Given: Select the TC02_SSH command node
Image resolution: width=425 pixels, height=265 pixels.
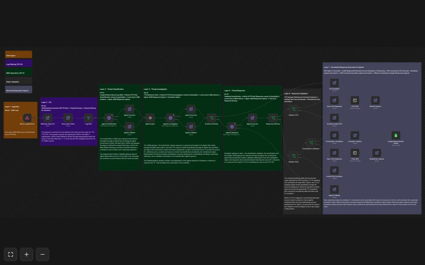Looking at the screenshot, I should pos(355,153).
